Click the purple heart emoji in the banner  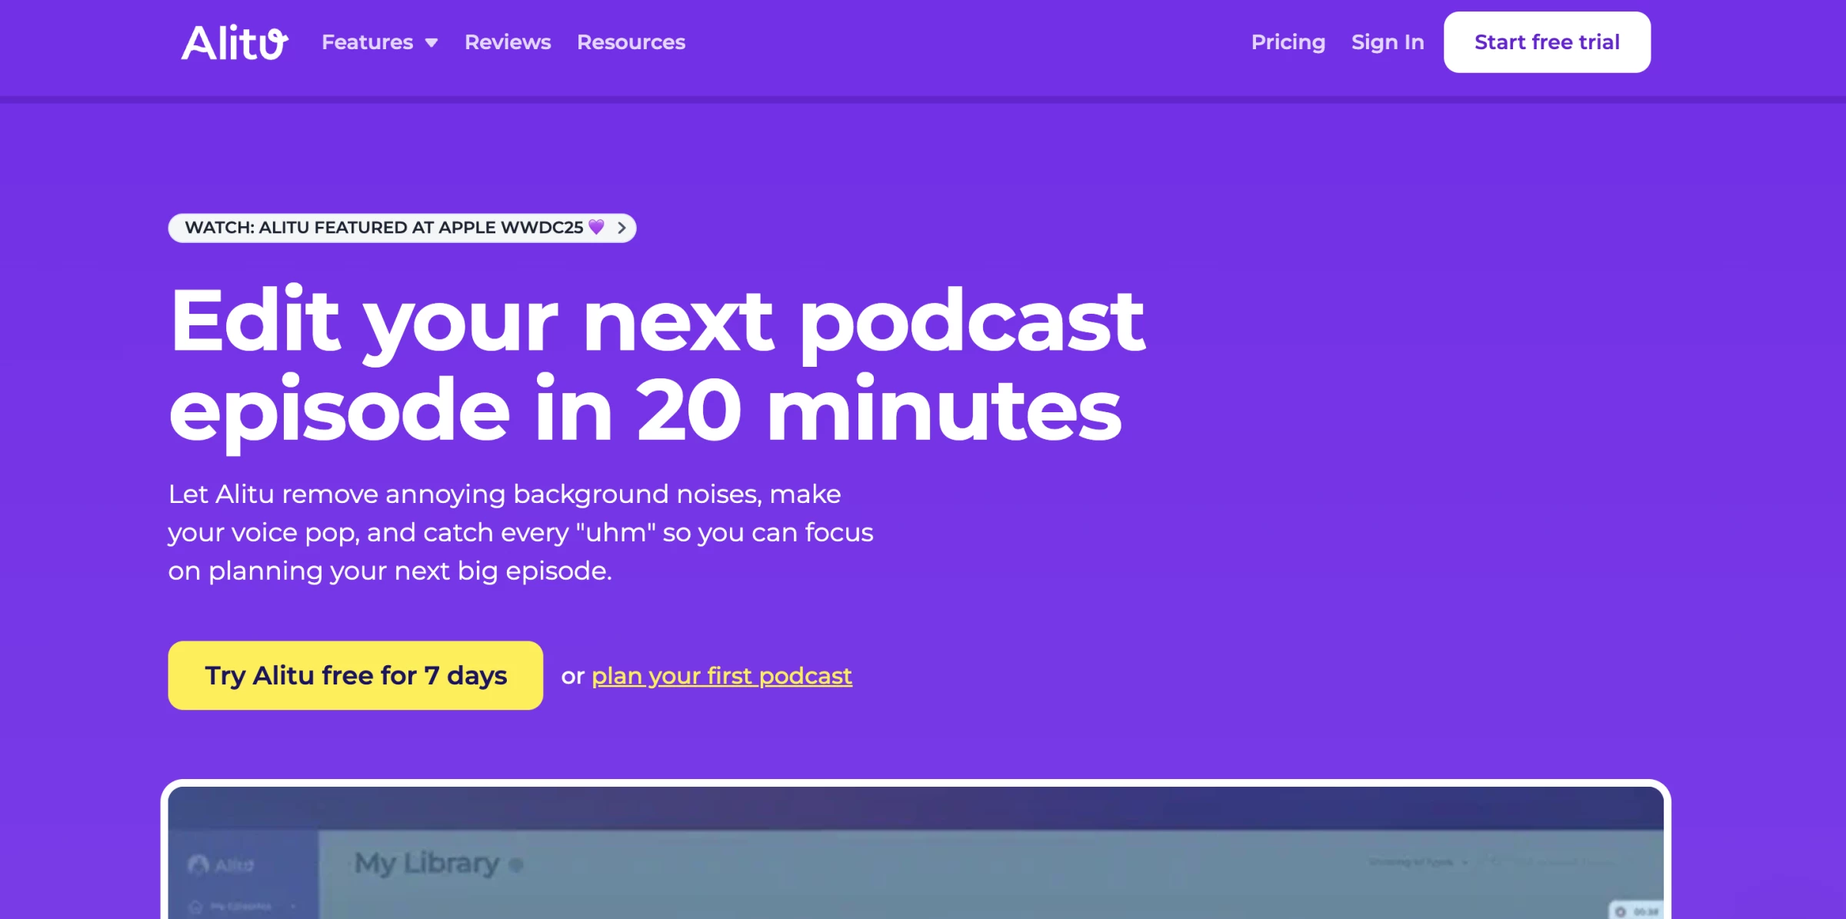[x=596, y=227]
